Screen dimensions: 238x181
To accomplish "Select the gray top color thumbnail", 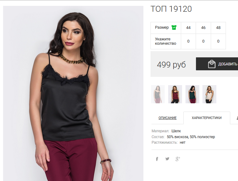I will (158, 94).
